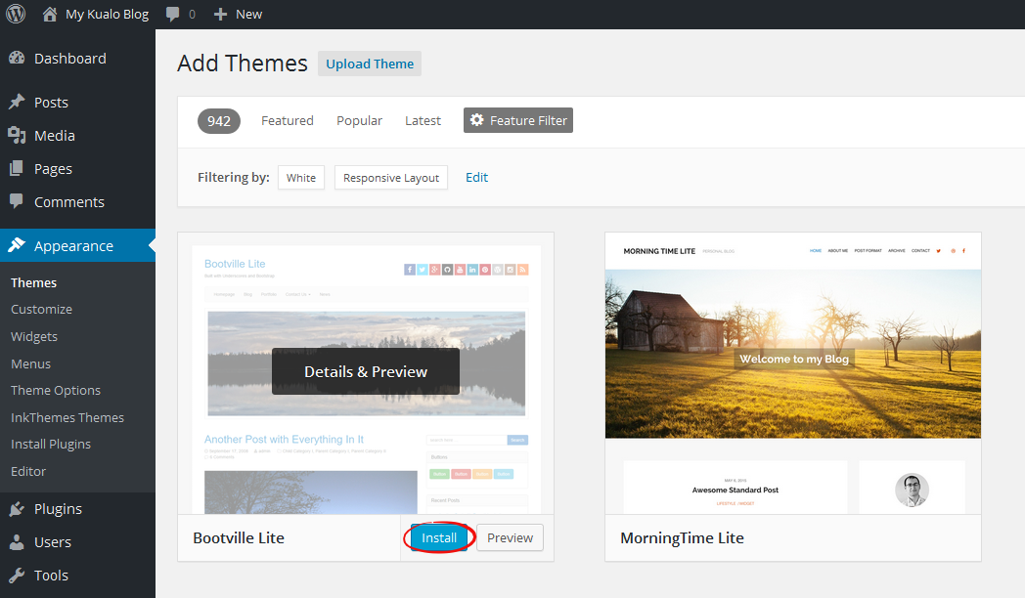1025x598 pixels.
Task: Toggle the Feature Filter button
Action: tap(518, 120)
